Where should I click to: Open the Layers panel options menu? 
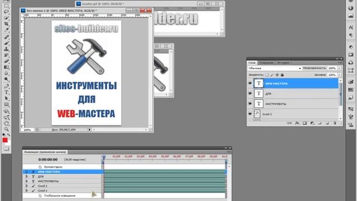point(340,63)
